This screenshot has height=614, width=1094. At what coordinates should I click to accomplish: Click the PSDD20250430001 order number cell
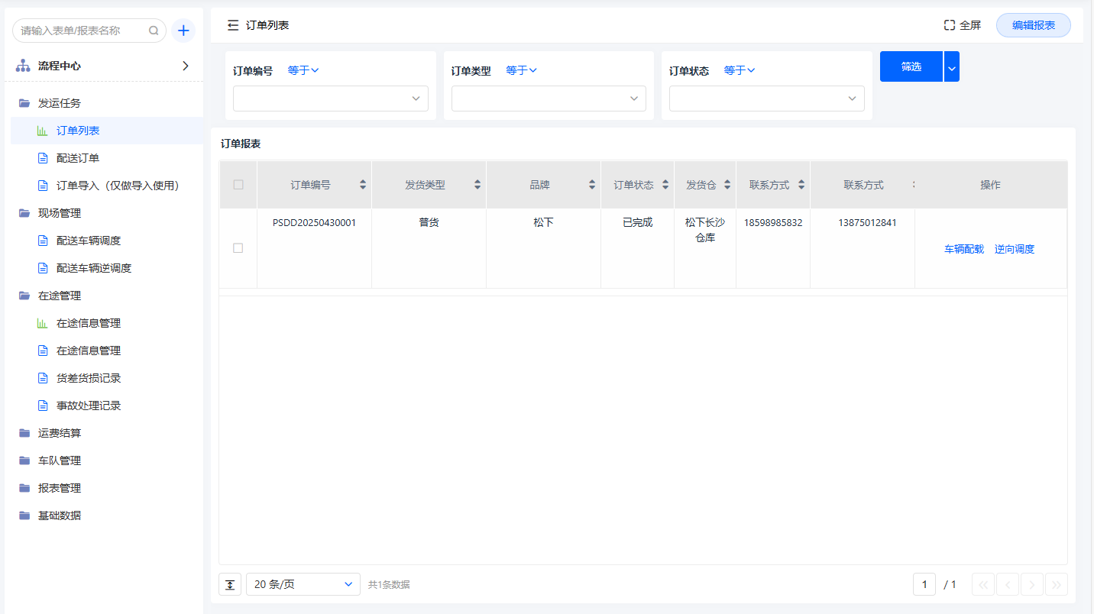click(314, 223)
